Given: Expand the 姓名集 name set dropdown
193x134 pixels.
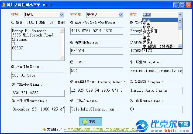Looking at the screenshot, I should [120, 15].
